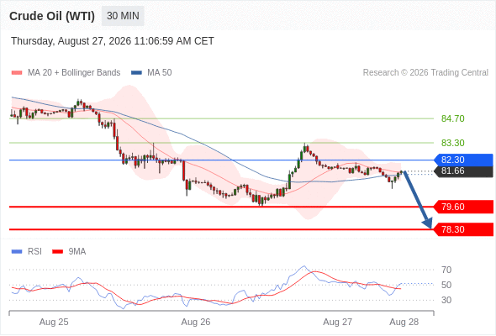Viewport: 496px width, 336px height.
Task: Select the MA 20 + Bollinger Bands label
Action: tap(74, 73)
